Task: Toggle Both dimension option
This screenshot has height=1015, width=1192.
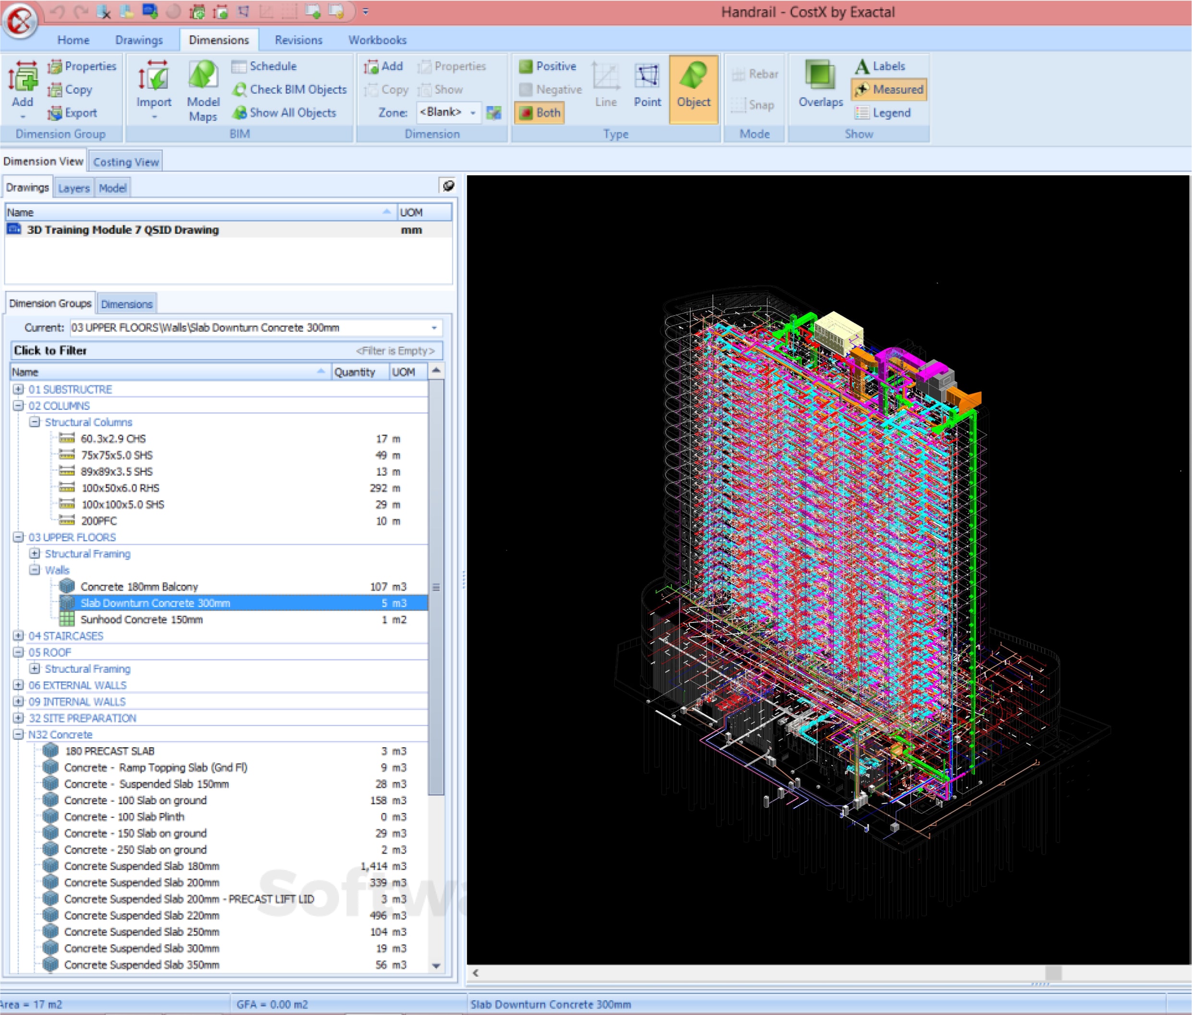Action: click(540, 113)
